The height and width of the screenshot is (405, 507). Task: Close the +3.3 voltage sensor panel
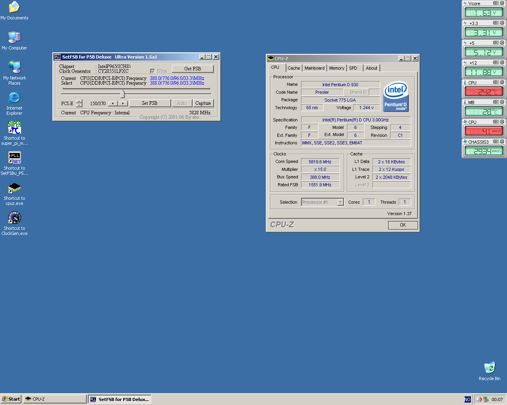502,23
